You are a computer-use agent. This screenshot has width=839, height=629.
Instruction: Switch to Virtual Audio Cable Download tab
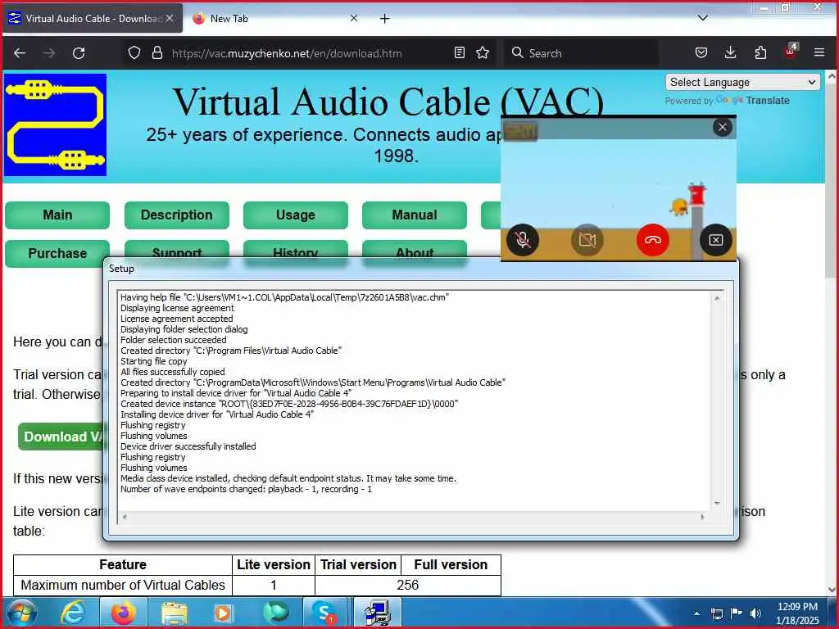point(92,19)
